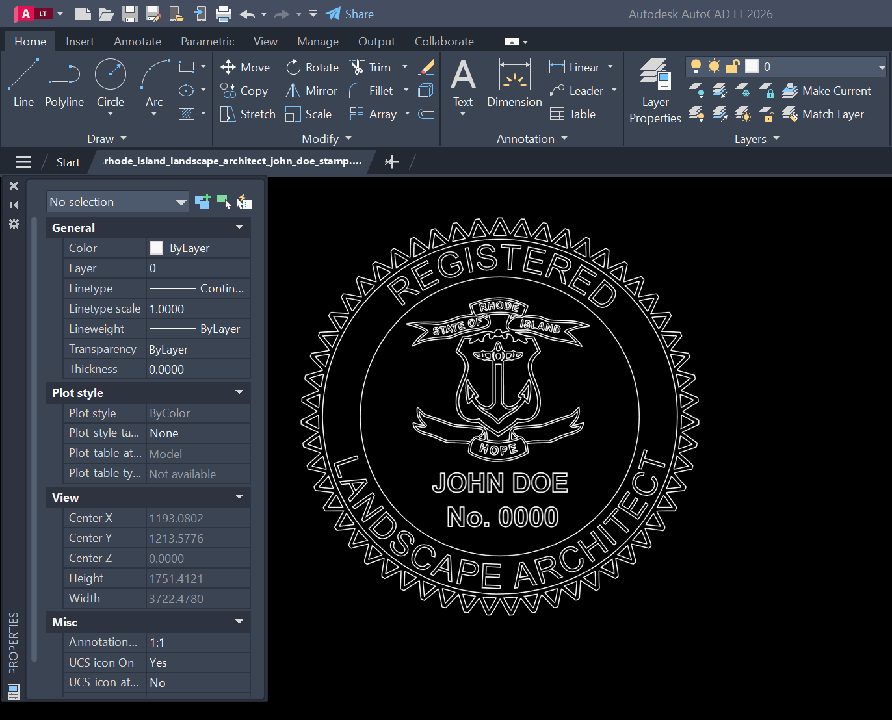Screen dimensions: 892x720
Task: Click the Fillet tool
Action: pos(371,91)
